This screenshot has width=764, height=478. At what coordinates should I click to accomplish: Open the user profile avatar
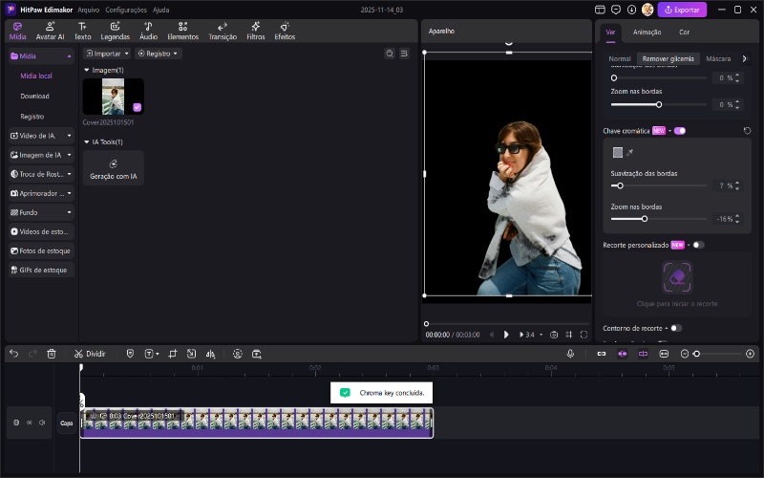tap(647, 10)
